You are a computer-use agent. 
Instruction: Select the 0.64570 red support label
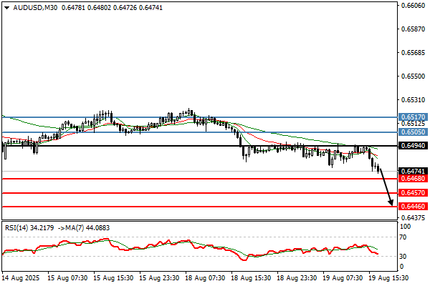(x=413, y=193)
